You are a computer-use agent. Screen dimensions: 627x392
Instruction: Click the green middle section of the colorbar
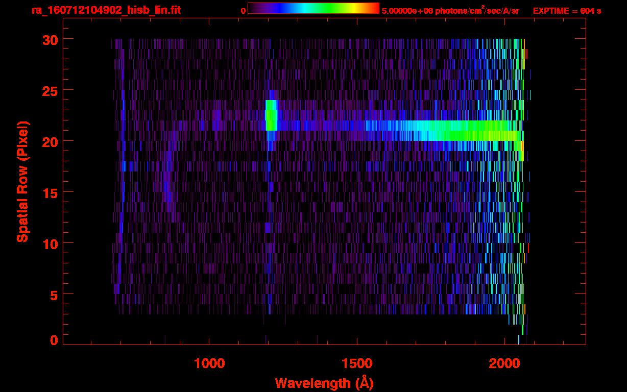click(x=327, y=8)
